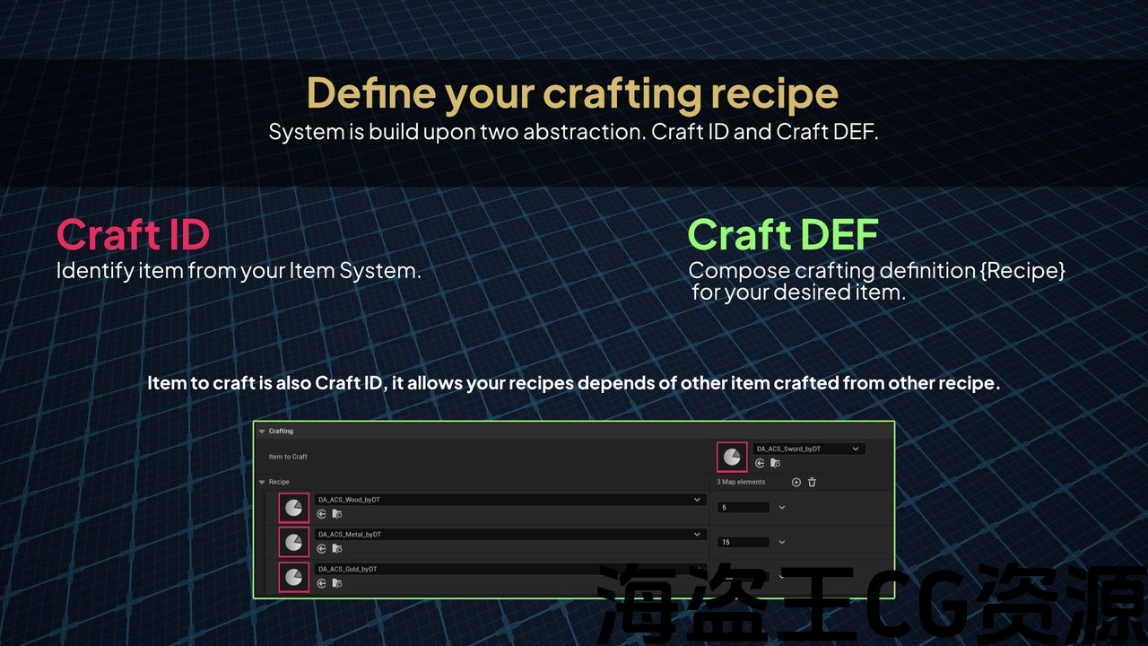Use selected asset arrow for DA_ACS_Sword_byDT
The height and width of the screenshot is (646, 1148).
[x=760, y=464]
